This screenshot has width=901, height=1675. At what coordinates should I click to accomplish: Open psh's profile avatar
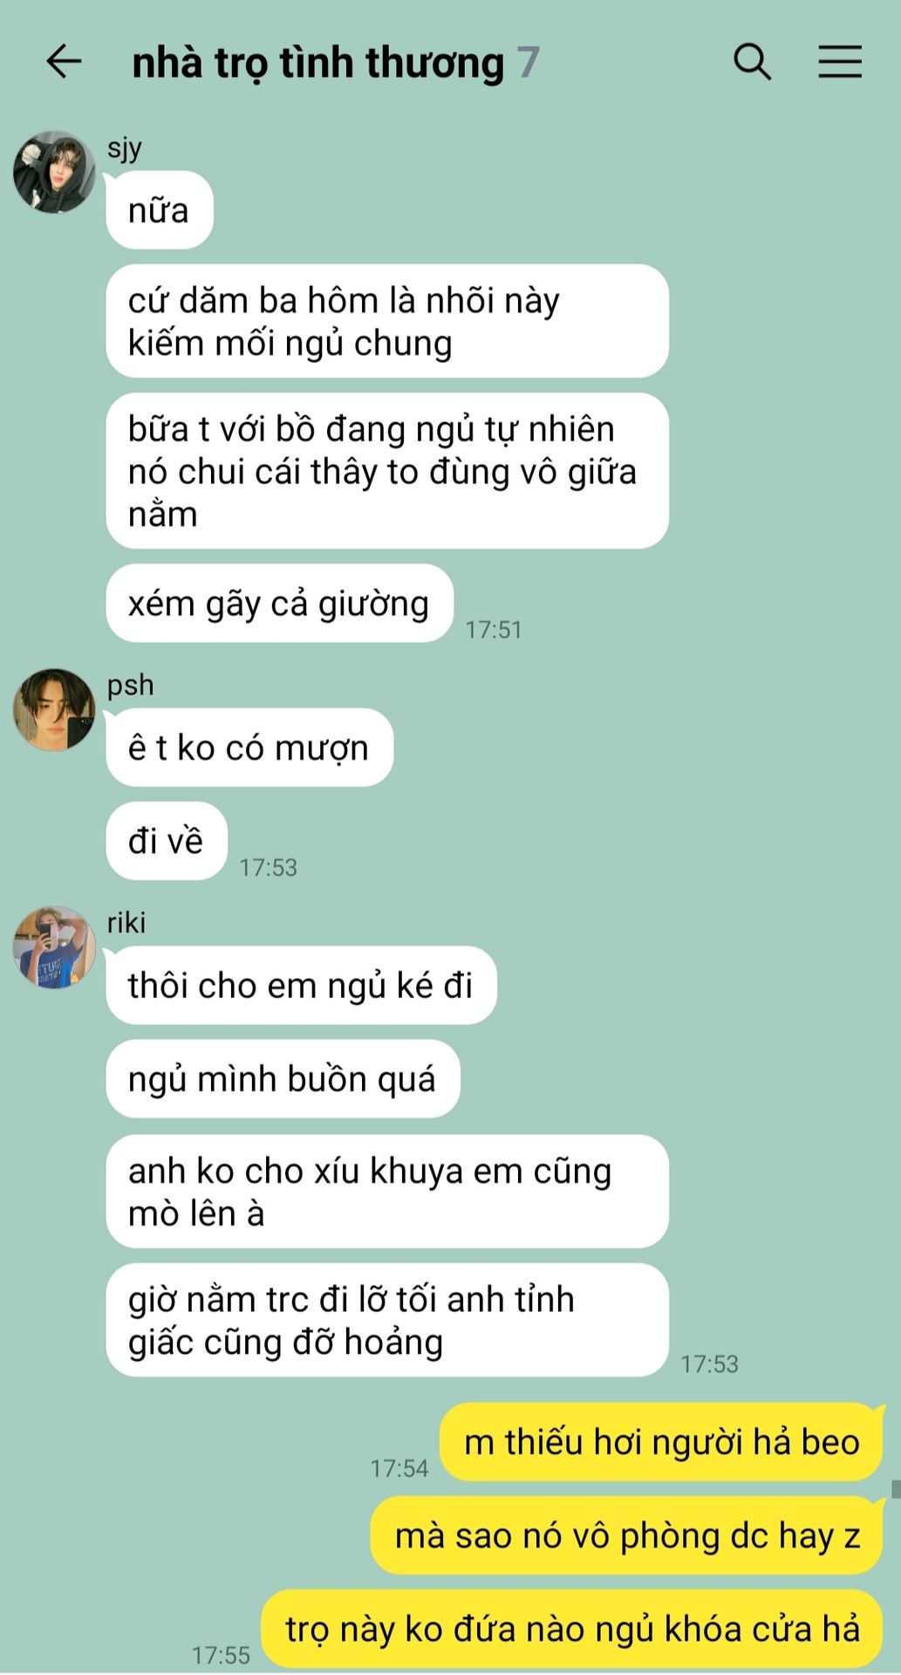pyautogui.click(x=54, y=710)
